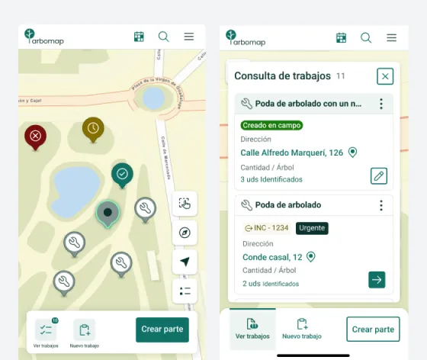Select Nuevo trabajo tab on right phone
Viewport: 427px width, 360px height.
click(302, 329)
